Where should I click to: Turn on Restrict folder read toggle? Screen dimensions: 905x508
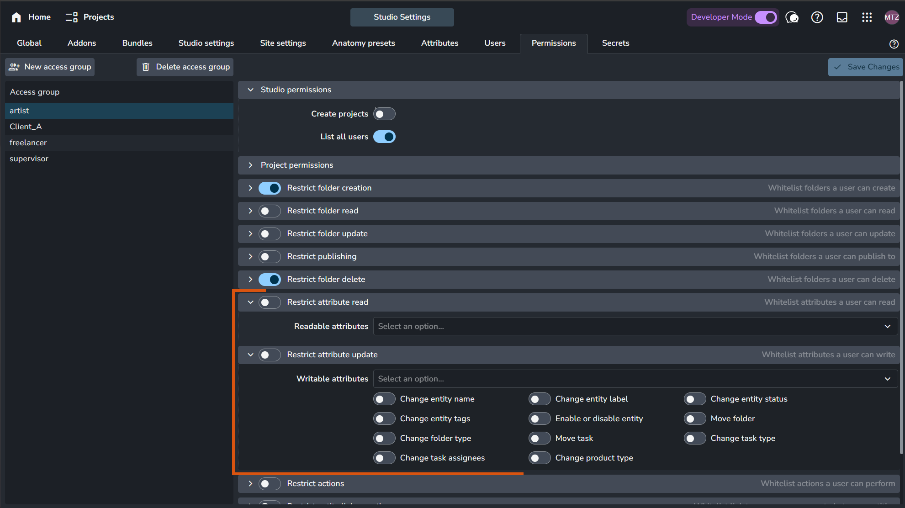[270, 211]
